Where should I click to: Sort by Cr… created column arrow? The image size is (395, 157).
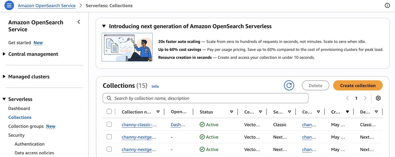pyautogui.click(x=347, y=112)
